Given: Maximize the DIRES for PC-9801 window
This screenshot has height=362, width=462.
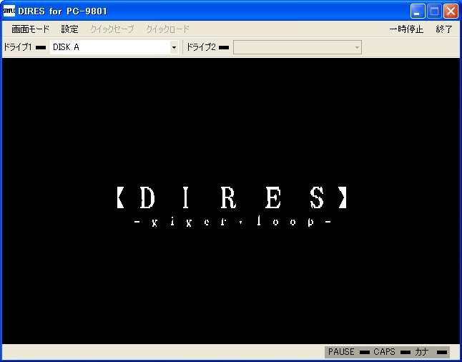Looking at the screenshot, I should pyautogui.click(x=434, y=11).
